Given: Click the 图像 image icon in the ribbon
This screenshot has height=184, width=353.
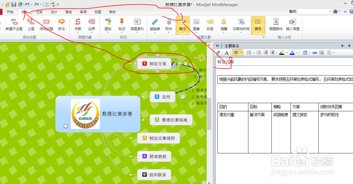Looking at the screenshot, I should [196, 22].
